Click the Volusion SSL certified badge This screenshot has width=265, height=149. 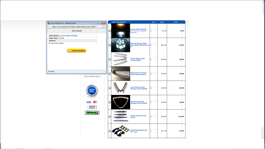[x=92, y=91]
